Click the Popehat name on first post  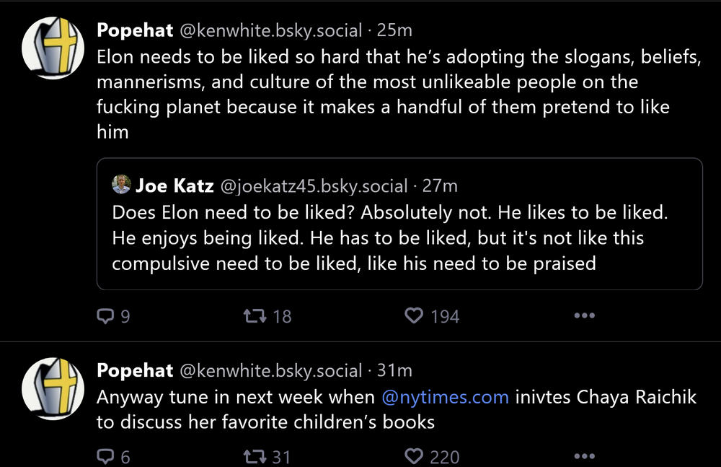(135, 30)
